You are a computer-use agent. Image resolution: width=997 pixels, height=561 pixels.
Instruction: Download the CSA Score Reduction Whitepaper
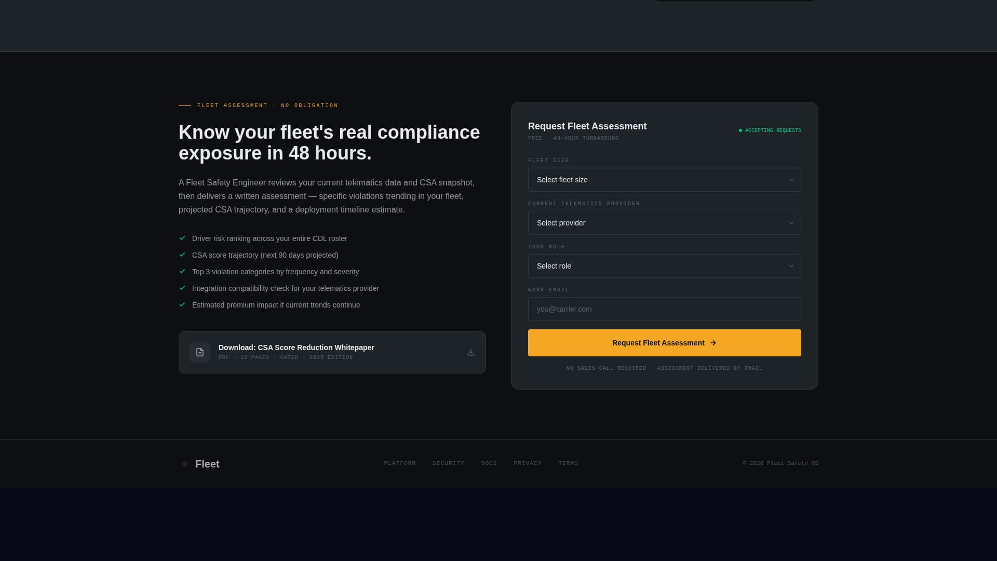point(332,352)
